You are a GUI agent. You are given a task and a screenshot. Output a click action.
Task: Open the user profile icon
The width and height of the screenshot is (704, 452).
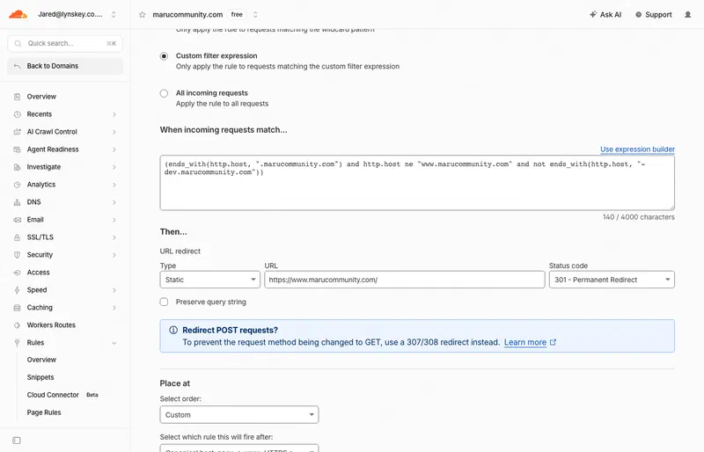tap(687, 15)
